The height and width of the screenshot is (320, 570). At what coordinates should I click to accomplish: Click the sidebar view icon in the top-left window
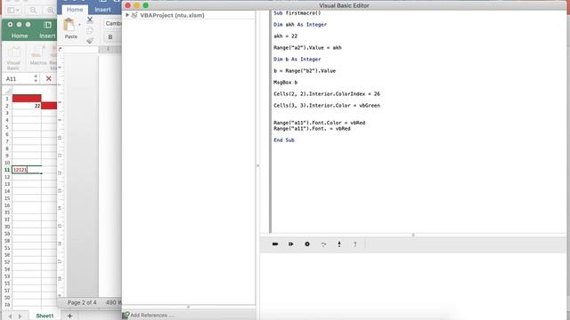[11, 10]
